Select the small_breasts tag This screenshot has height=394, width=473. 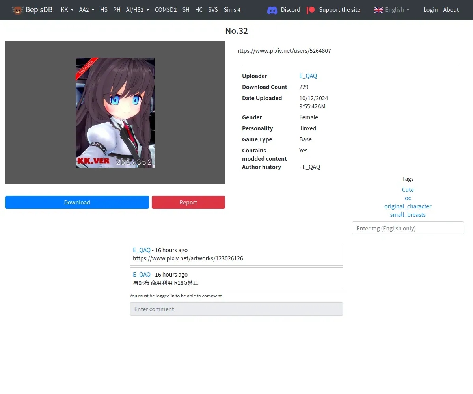[408, 215]
